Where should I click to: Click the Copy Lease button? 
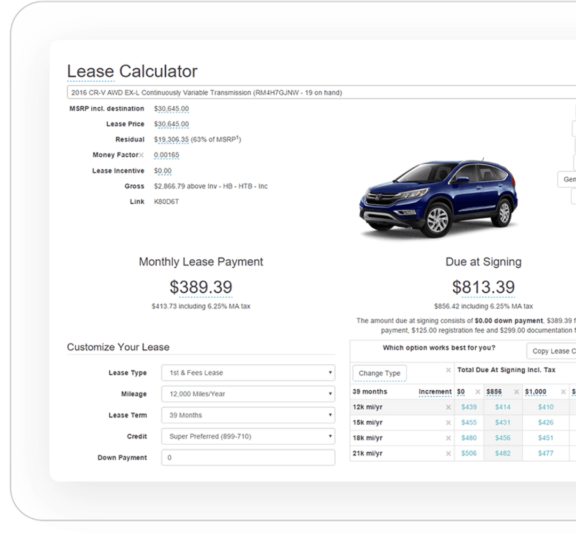point(551,351)
